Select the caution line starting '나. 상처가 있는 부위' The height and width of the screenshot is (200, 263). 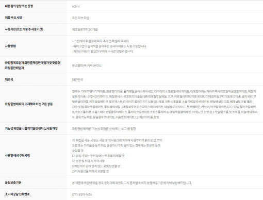[x=98, y=156]
